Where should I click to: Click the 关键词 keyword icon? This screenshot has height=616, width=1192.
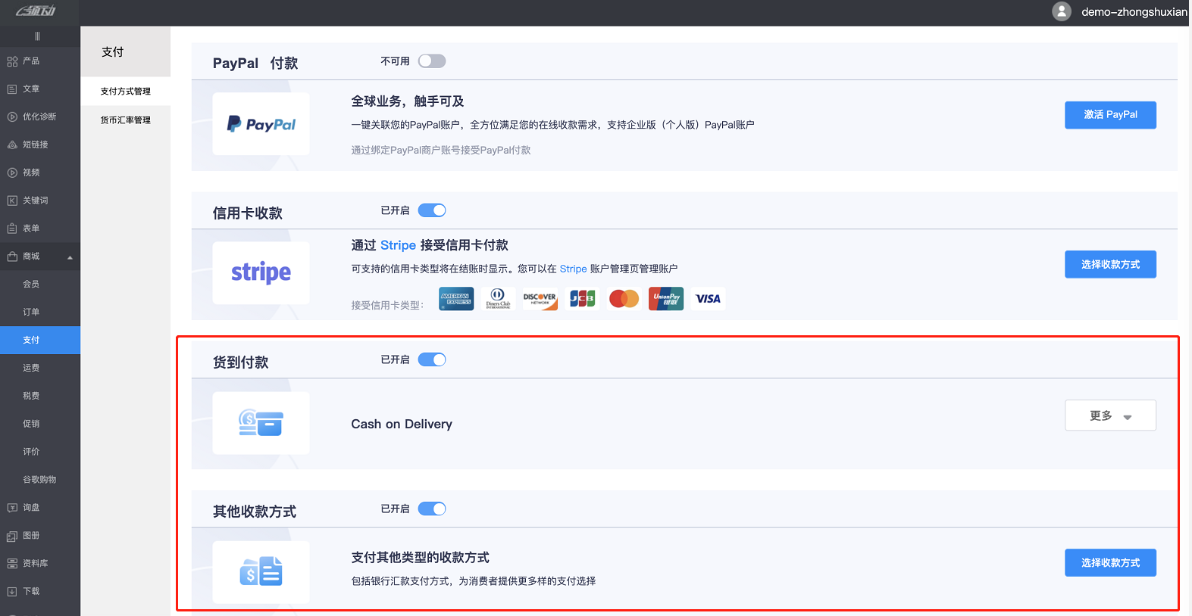coord(12,201)
